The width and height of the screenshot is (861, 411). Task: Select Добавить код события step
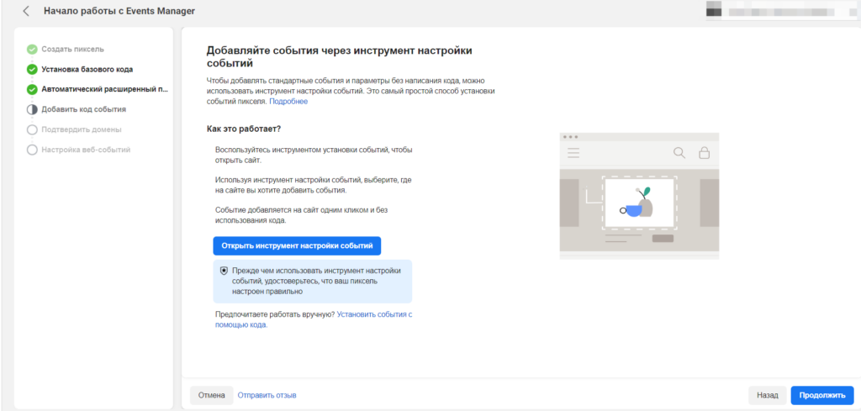[x=84, y=109]
